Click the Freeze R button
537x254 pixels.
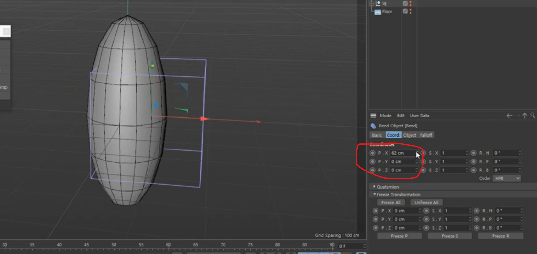point(500,236)
